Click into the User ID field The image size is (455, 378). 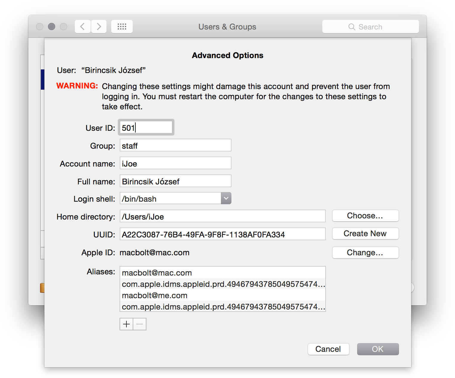tap(146, 127)
